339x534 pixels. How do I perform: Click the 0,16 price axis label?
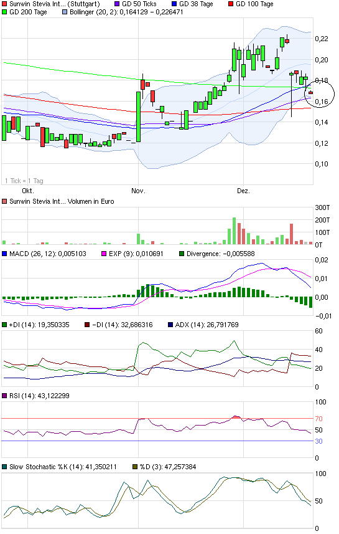point(322,102)
